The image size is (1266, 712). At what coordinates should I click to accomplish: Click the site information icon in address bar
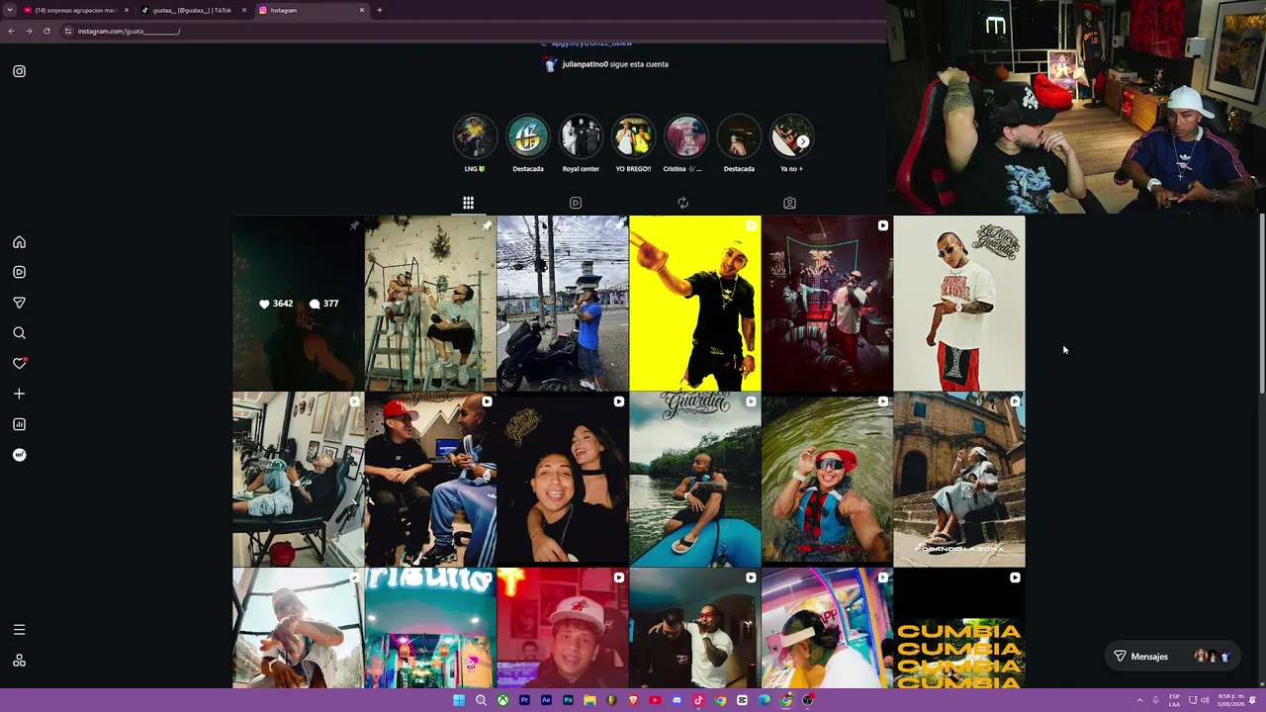68,31
